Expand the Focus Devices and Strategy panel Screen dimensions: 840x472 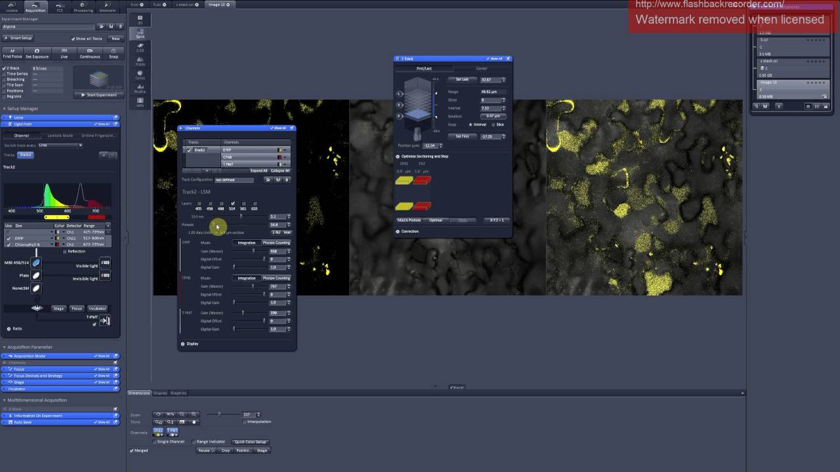60,376
